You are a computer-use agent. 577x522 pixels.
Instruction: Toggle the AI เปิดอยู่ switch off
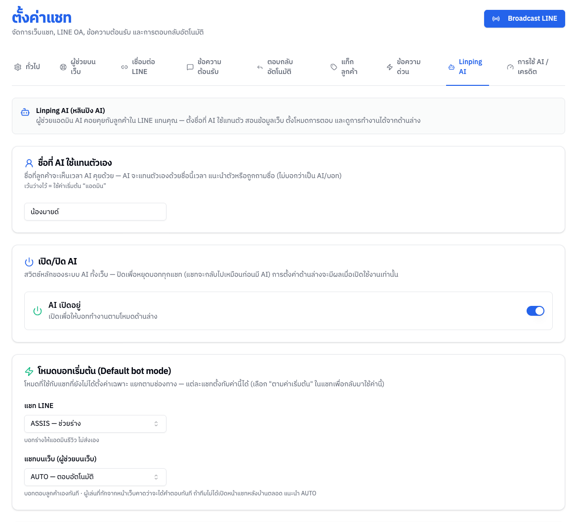pos(536,311)
